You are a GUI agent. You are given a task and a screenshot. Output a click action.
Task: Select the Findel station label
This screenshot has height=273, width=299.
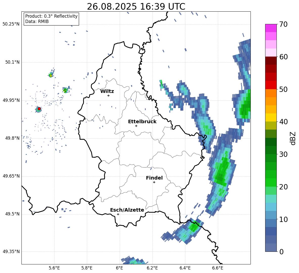154,178
